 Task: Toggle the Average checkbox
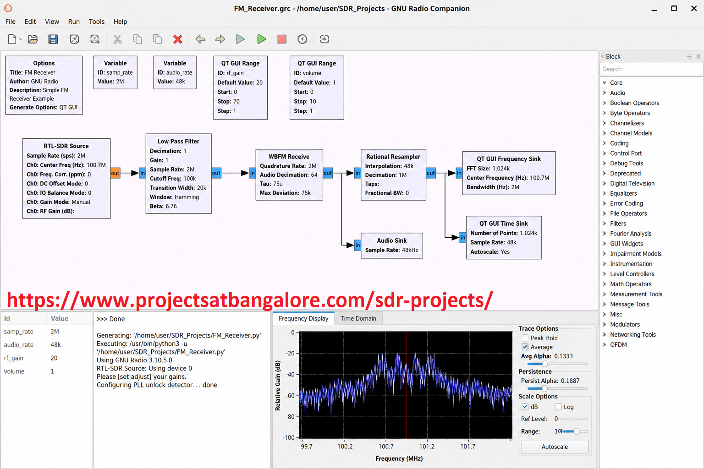[x=525, y=347]
